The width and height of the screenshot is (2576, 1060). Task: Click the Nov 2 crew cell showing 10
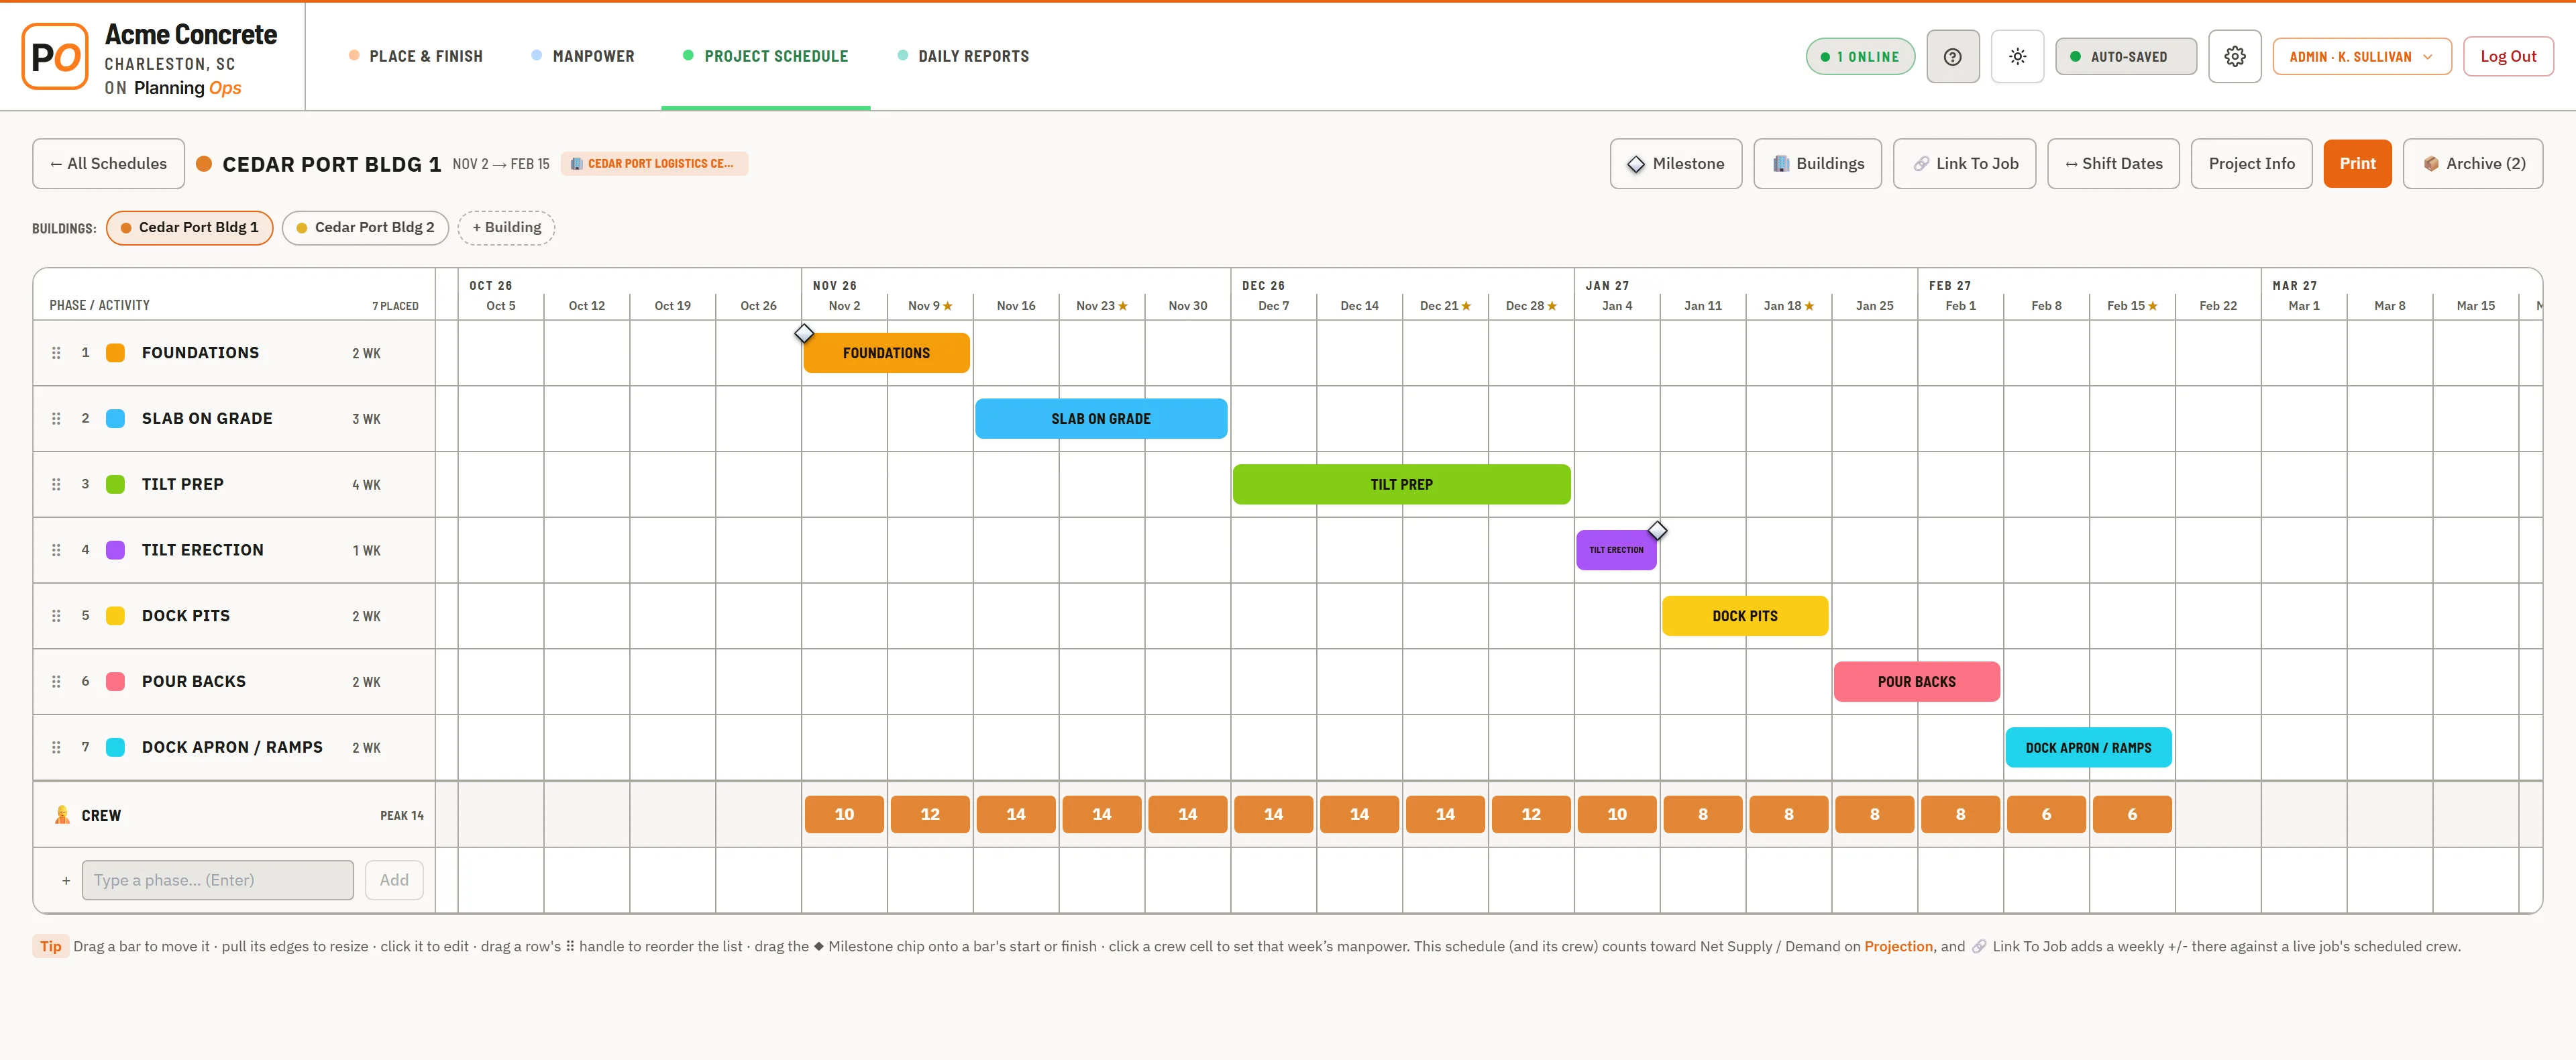pos(844,815)
